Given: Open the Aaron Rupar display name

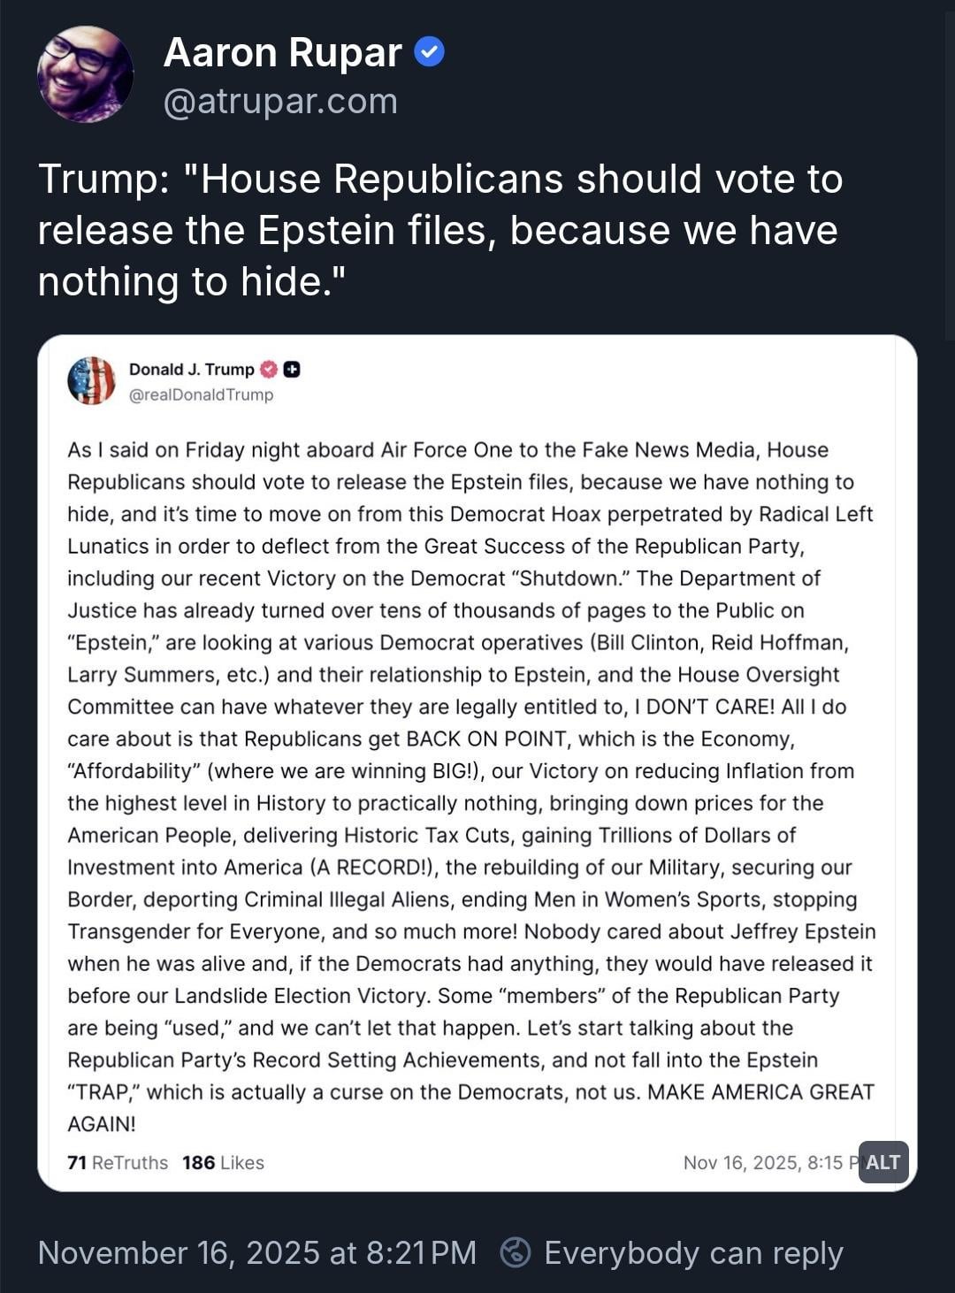Looking at the screenshot, I should coord(283,52).
